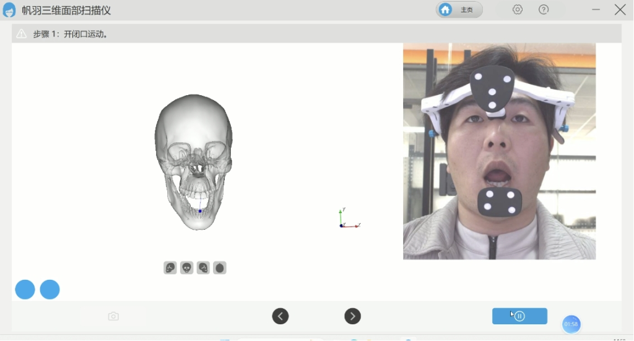Click the app logo in title bar
The image size is (634, 341).
click(9, 10)
